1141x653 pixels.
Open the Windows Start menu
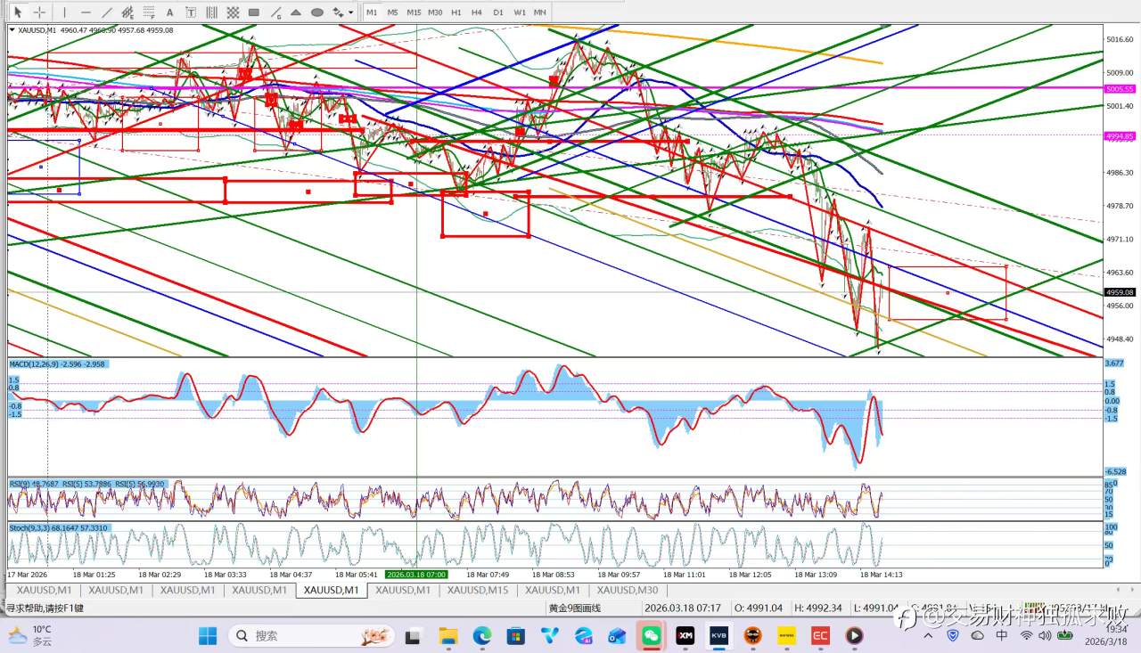(208, 636)
